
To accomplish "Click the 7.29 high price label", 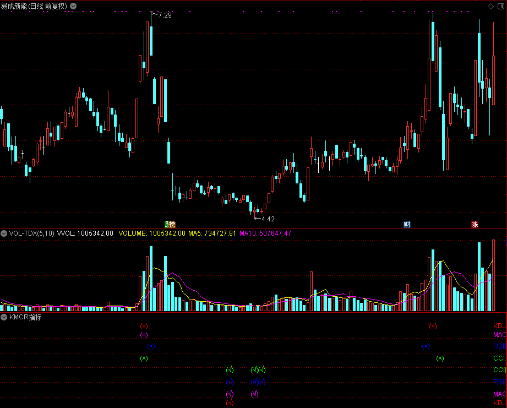I will tap(165, 15).
